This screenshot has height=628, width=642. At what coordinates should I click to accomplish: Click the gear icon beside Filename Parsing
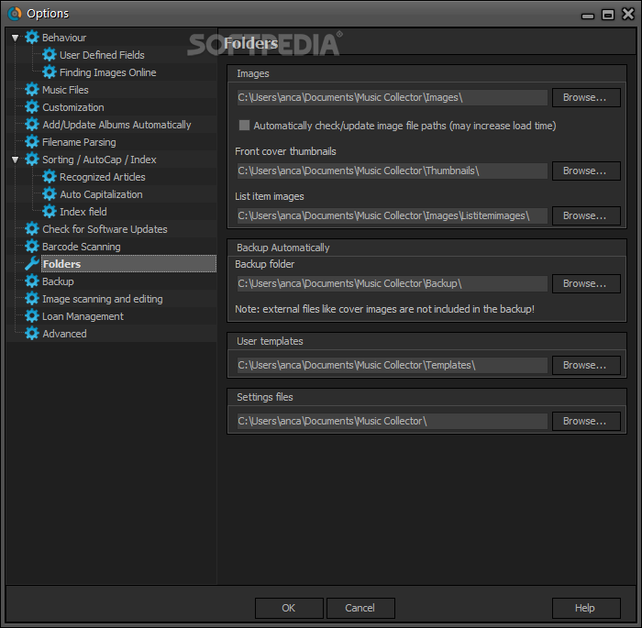point(32,142)
